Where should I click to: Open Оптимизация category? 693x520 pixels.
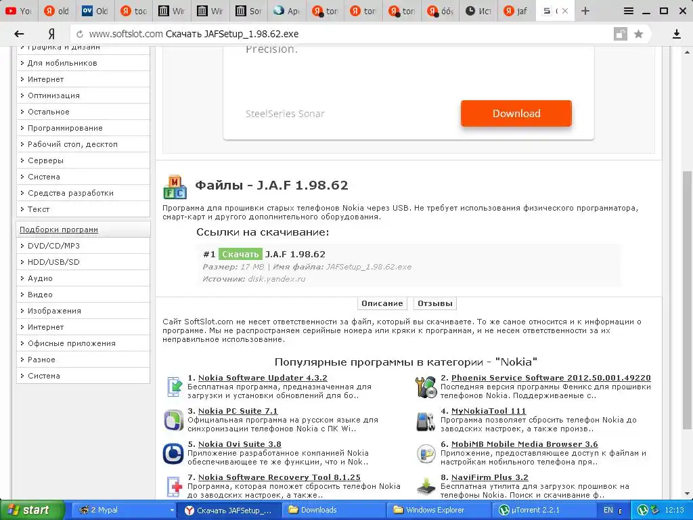coord(83,95)
